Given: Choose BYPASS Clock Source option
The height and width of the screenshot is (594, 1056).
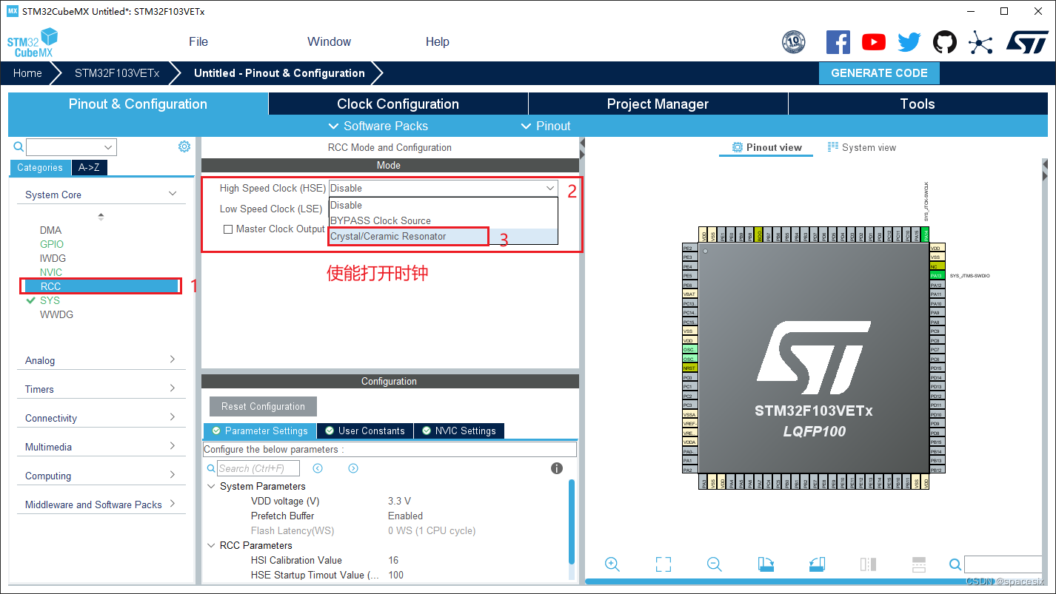Looking at the screenshot, I should point(443,220).
